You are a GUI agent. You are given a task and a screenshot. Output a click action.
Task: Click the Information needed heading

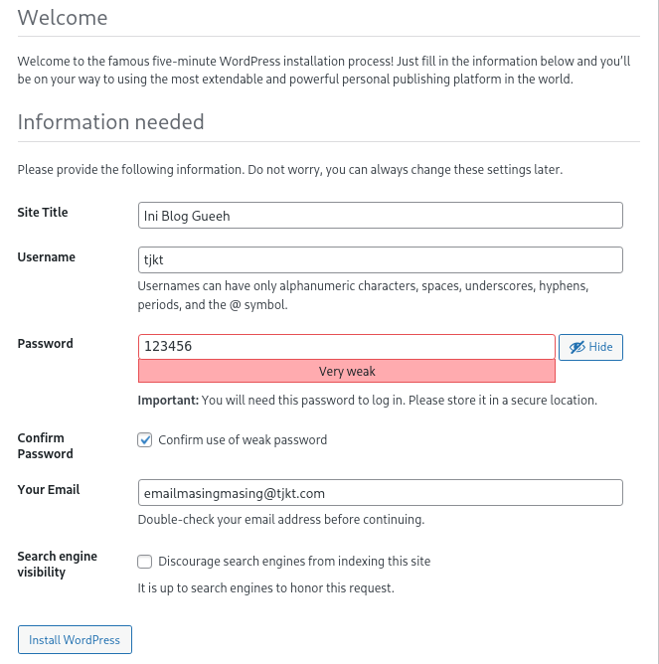(x=110, y=122)
